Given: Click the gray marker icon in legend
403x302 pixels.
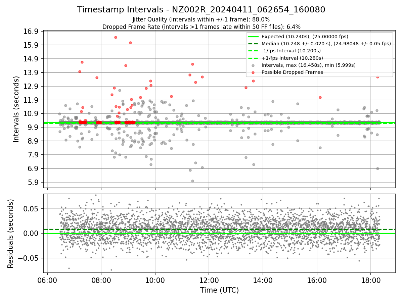Looking at the screenshot, I should point(253,65).
